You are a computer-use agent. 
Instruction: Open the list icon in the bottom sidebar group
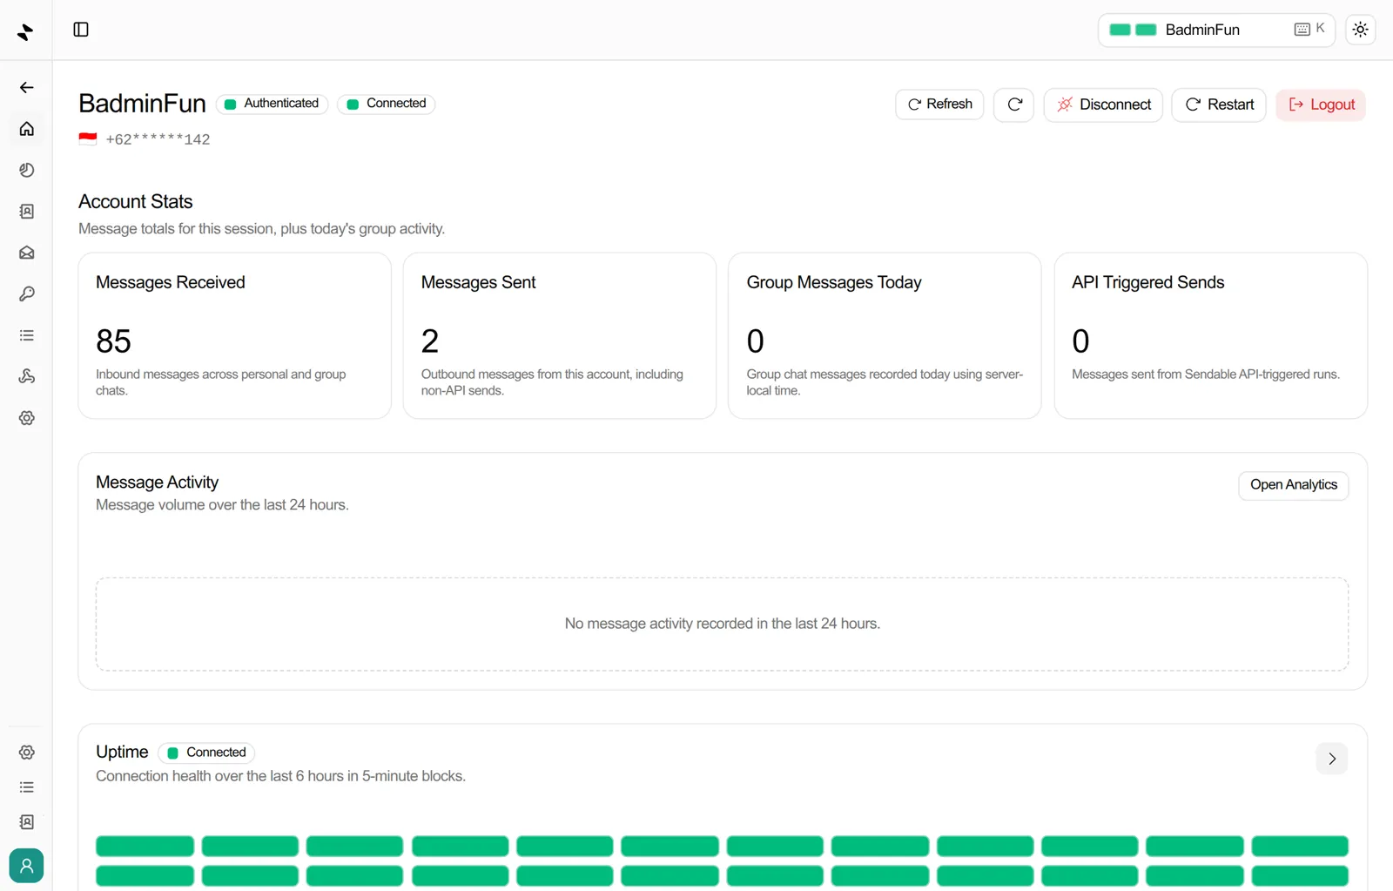pos(27,787)
